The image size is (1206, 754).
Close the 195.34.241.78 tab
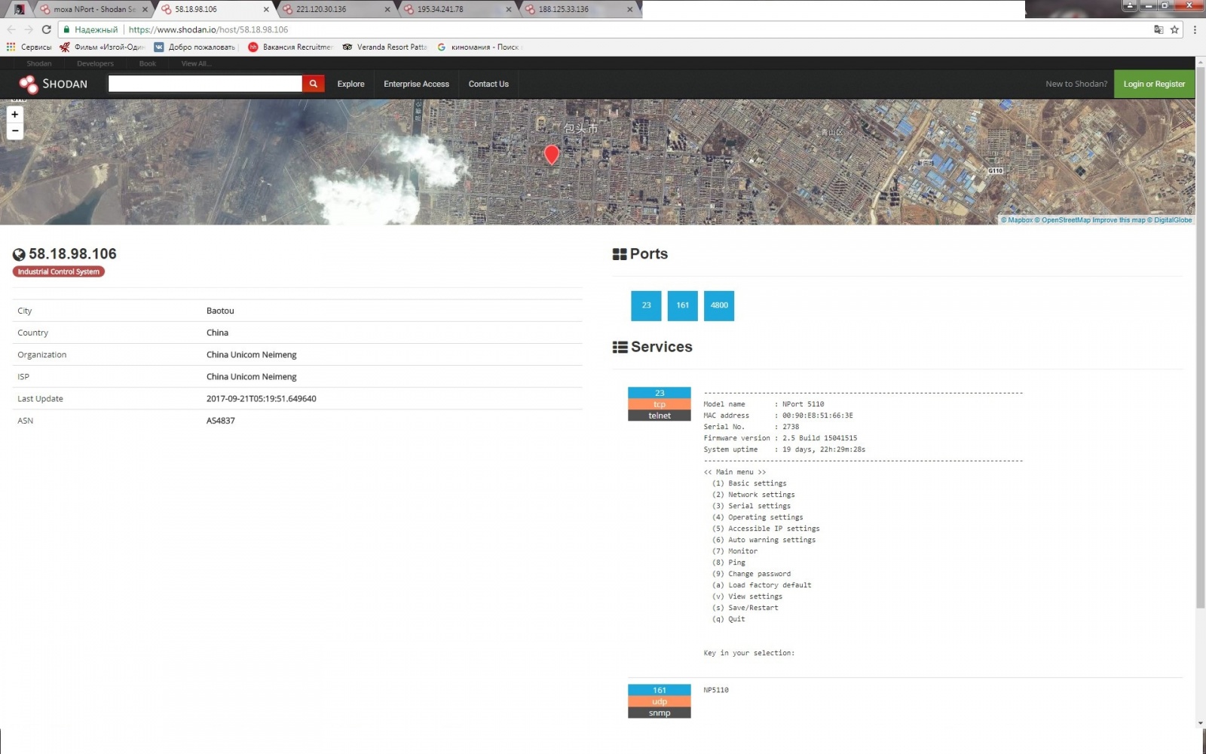(x=509, y=10)
